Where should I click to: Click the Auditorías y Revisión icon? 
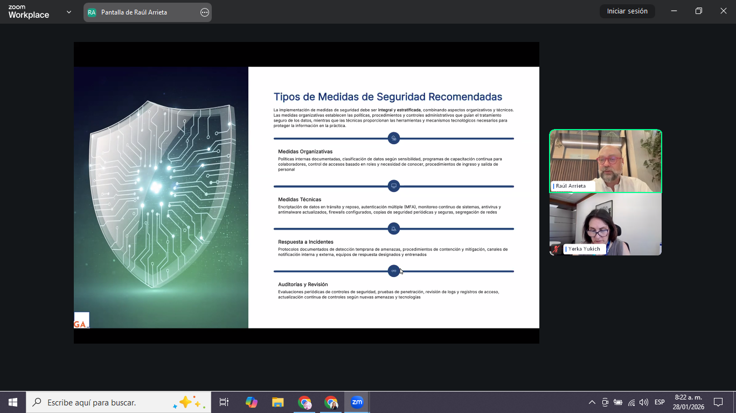tap(394, 271)
